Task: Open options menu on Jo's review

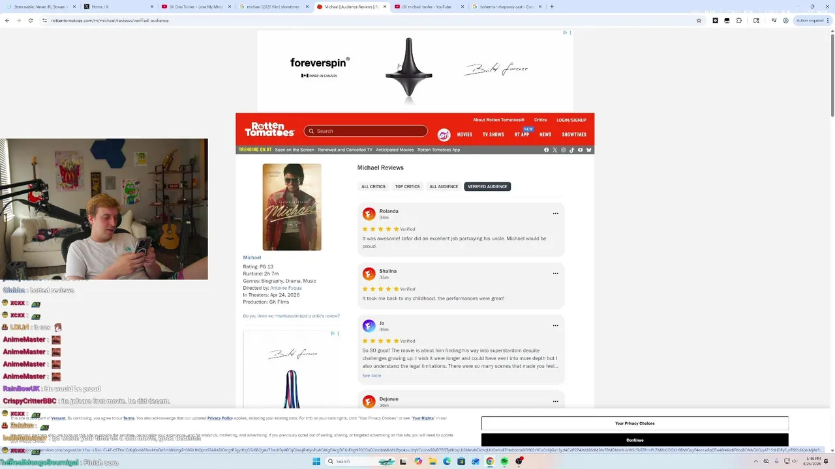Action: tap(556, 326)
